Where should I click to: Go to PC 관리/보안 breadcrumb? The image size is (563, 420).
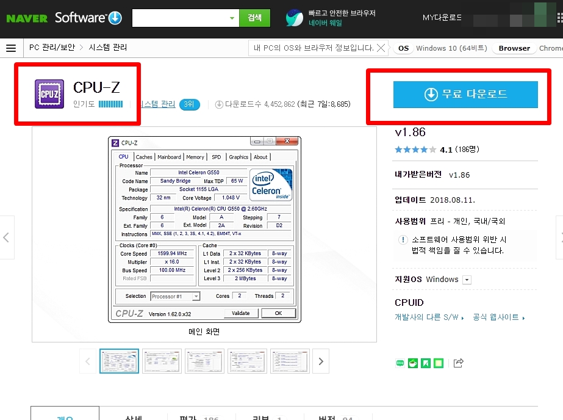[52, 48]
